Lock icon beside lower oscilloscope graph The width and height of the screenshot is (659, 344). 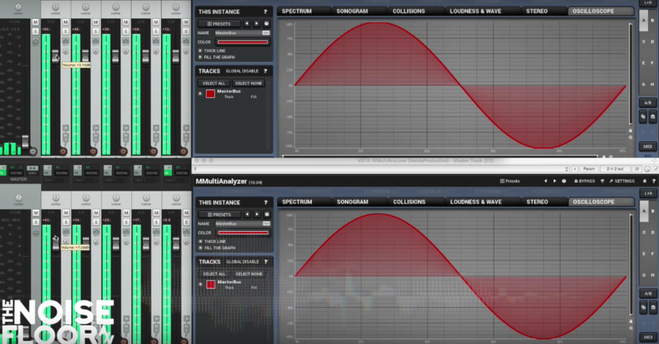pyautogui.click(x=631, y=321)
